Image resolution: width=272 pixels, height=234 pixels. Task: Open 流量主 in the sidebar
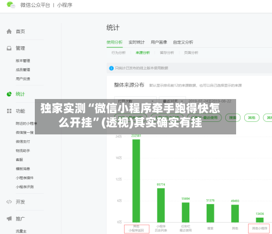pyautogui.click(x=21, y=231)
